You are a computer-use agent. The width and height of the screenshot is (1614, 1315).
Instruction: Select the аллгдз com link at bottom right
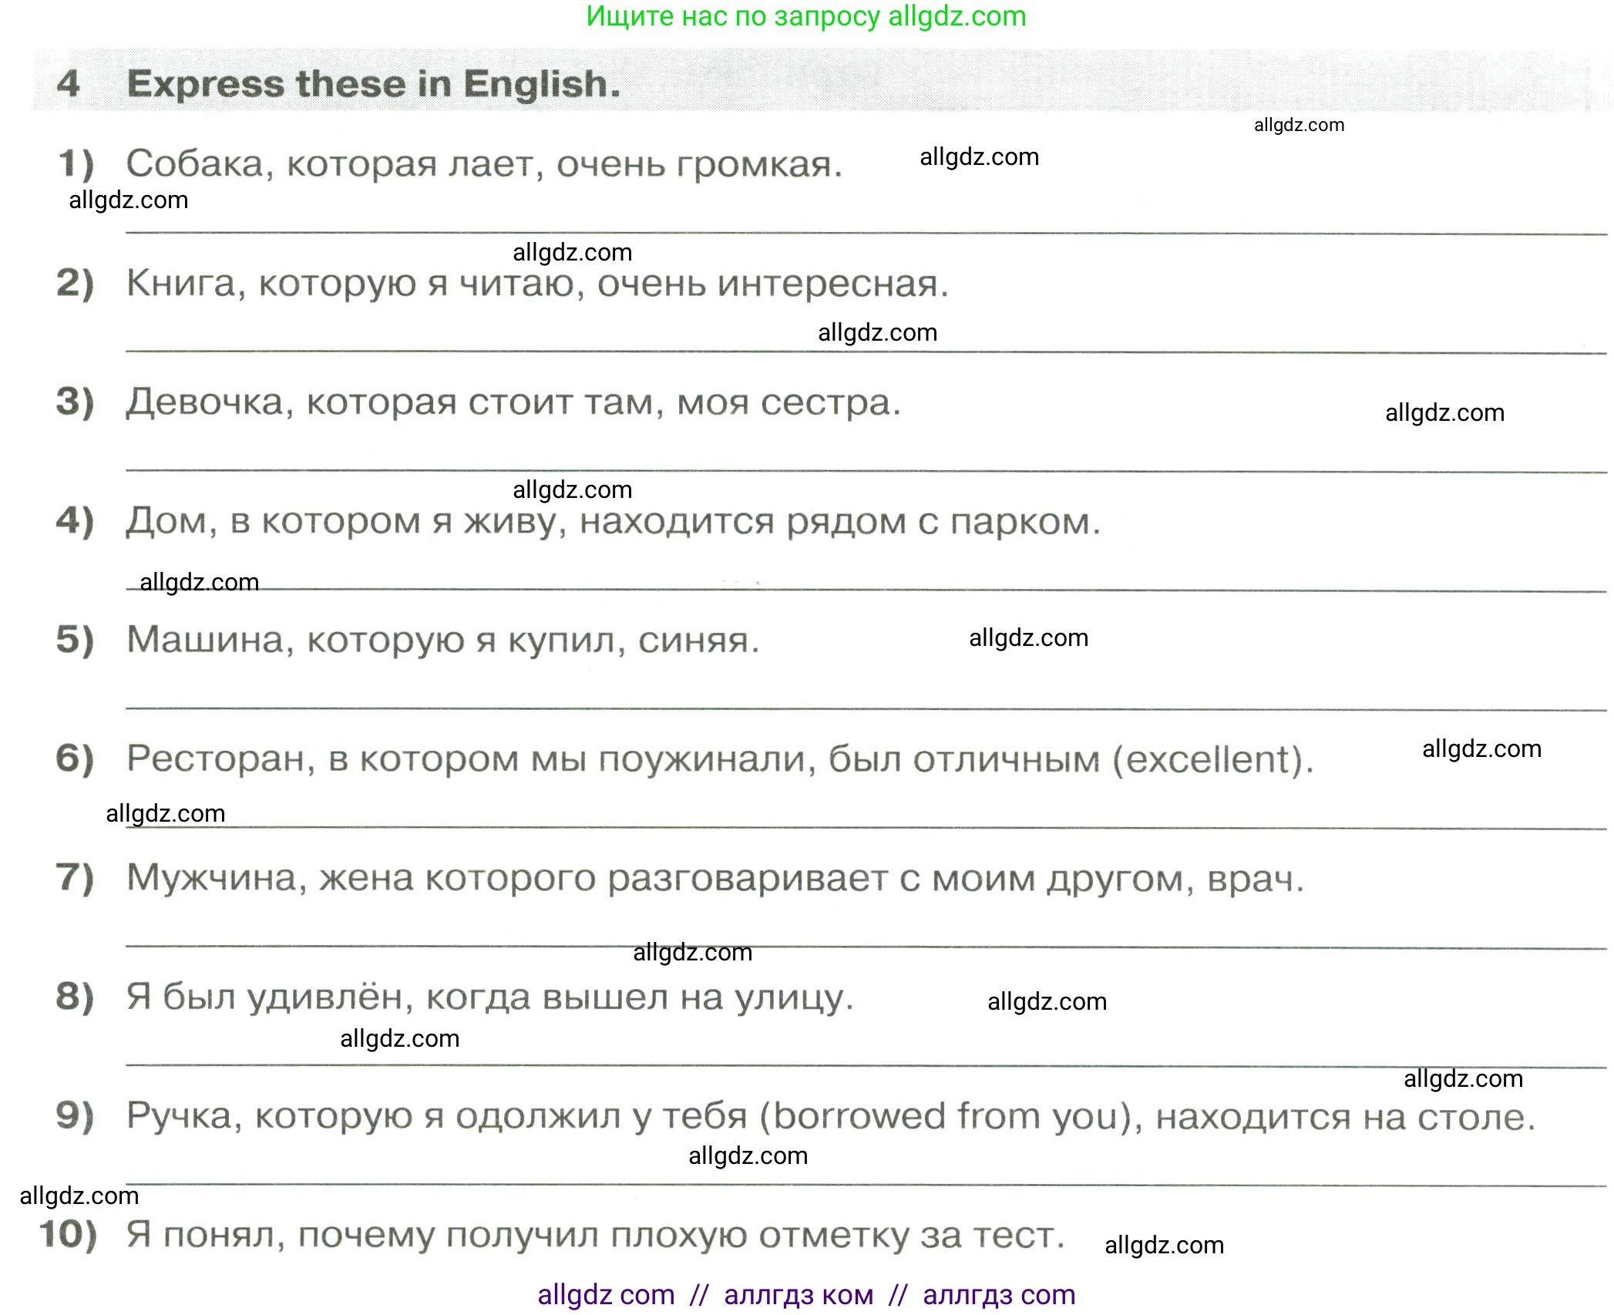pyautogui.click(x=995, y=1295)
